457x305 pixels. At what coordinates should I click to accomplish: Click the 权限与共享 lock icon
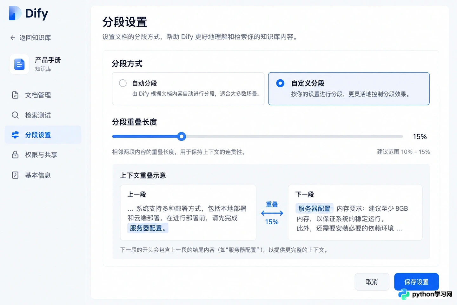(x=15, y=155)
